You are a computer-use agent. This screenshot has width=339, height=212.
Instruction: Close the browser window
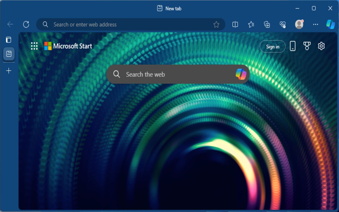tap(330, 8)
